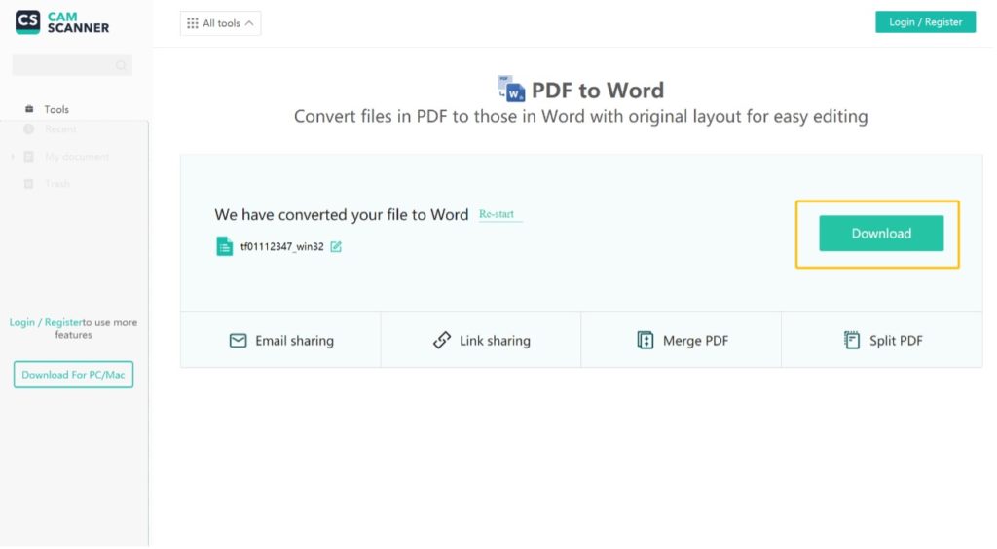Screen dimensions: 997x549
Task: Click the CamScanner logo
Action: click(x=62, y=22)
